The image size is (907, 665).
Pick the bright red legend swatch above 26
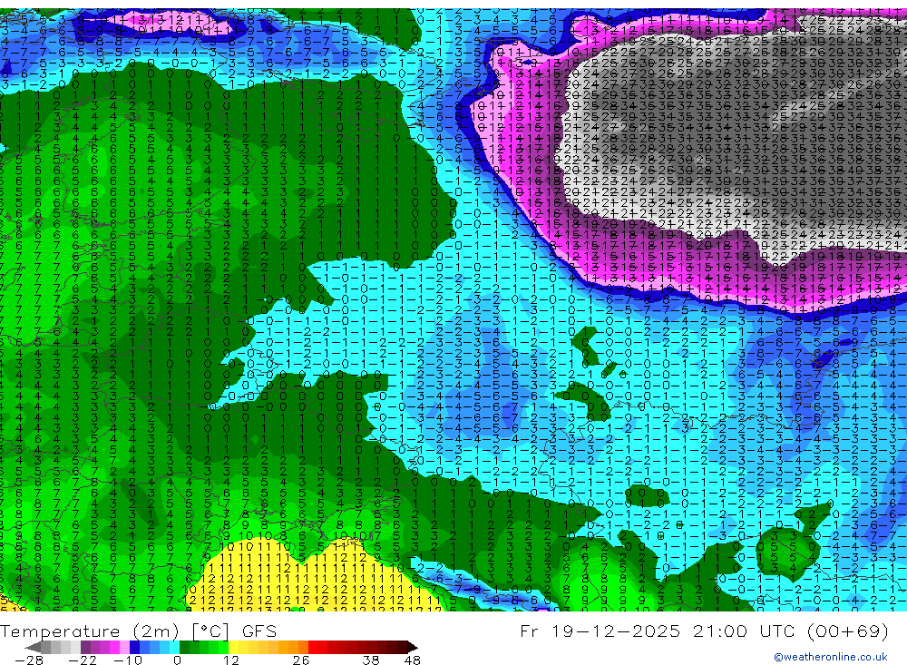click(313, 648)
